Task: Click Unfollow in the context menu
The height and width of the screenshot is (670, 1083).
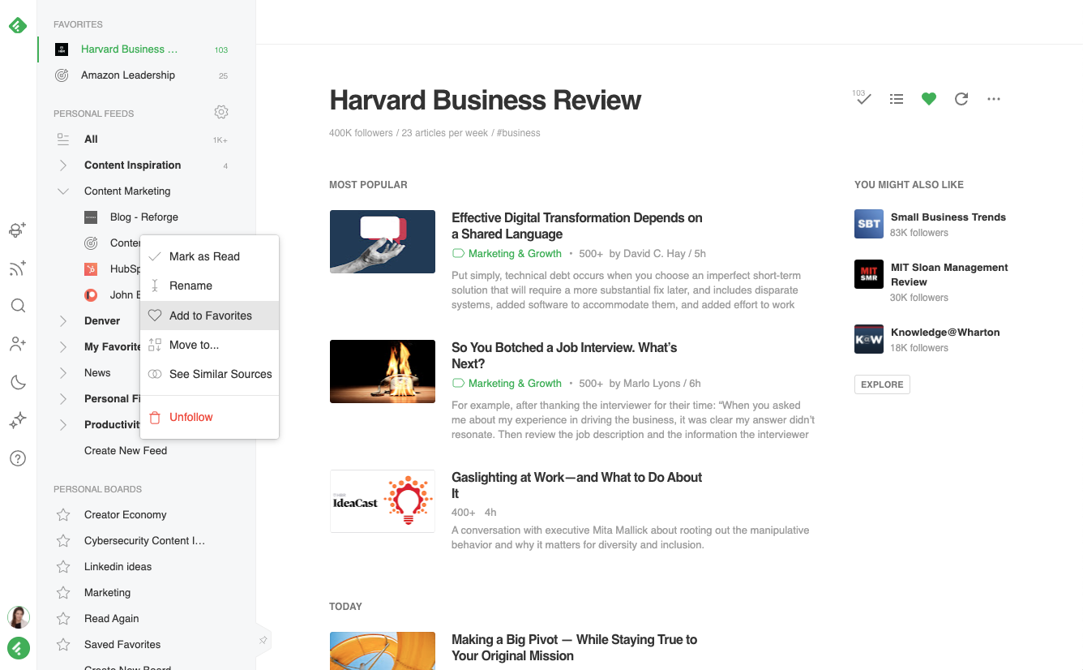Action: point(209,417)
